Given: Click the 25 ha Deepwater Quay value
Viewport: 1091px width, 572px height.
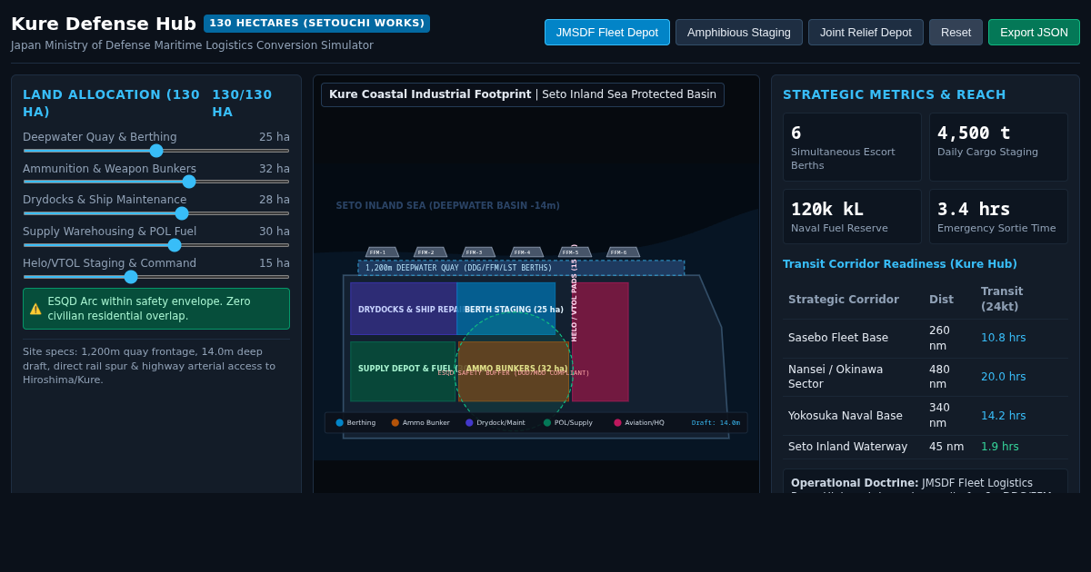Looking at the screenshot, I should tap(275, 137).
